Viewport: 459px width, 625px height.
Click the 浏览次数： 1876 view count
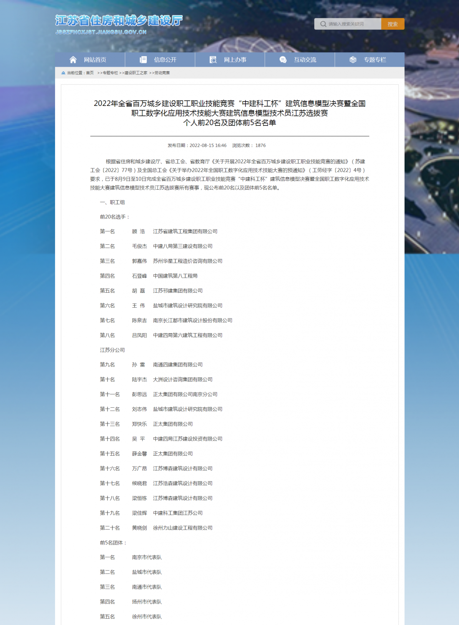click(249, 146)
